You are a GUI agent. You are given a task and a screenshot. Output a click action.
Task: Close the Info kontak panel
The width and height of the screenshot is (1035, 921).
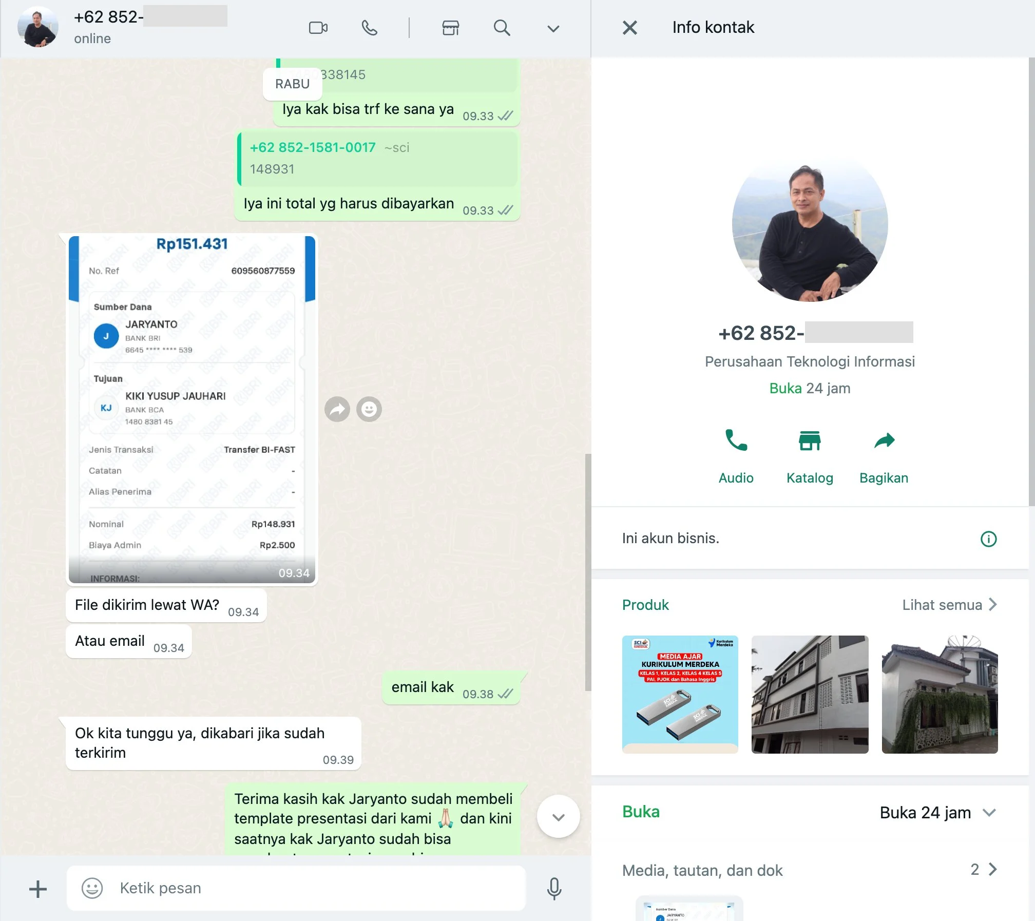tap(629, 28)
